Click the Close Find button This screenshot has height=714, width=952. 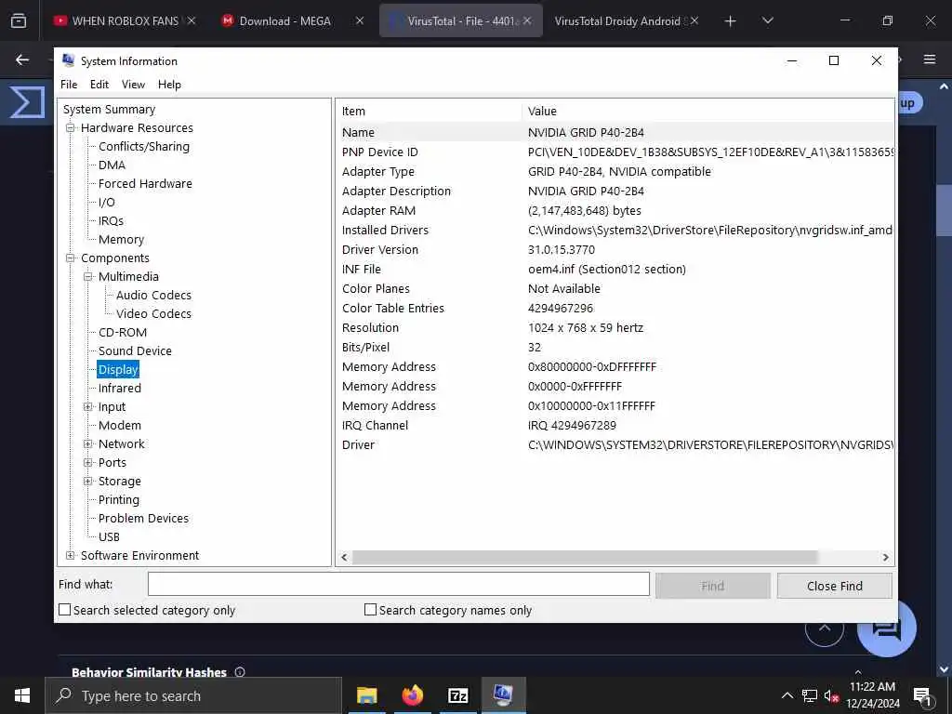click(834, 586)
